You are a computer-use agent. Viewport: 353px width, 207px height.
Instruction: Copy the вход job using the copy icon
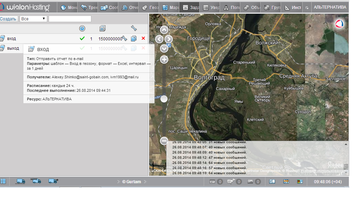134,39
